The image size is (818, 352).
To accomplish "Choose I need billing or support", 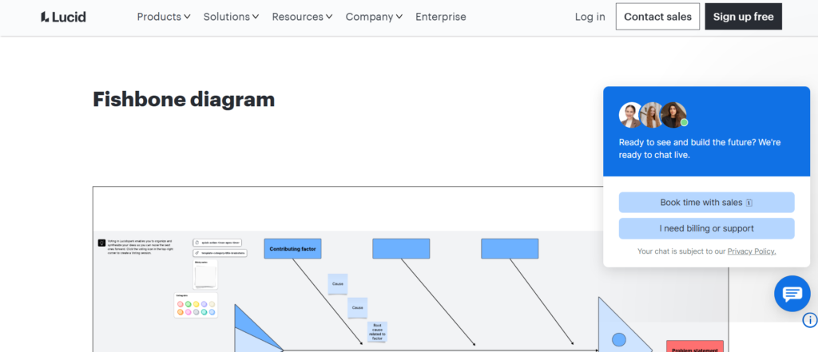I will [x=706, y=228].
